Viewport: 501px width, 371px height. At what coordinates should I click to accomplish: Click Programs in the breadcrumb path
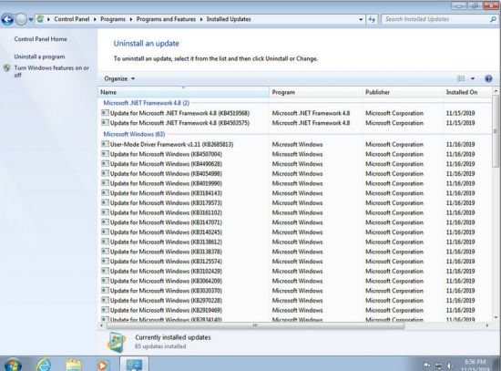tap(113, 19)
